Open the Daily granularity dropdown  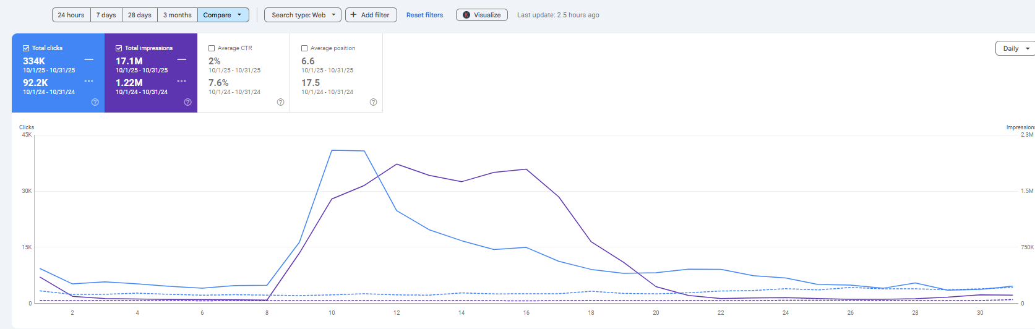1016,48
